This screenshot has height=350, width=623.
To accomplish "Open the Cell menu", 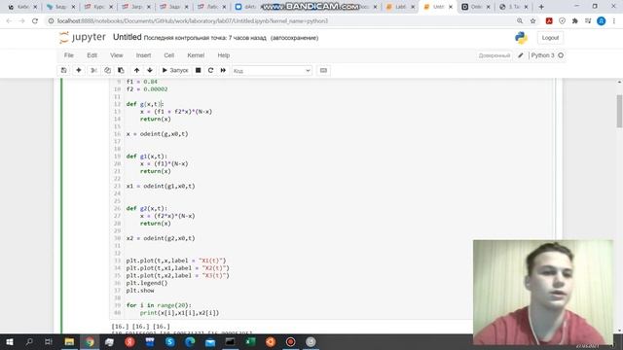I will (x=168, y=55).
